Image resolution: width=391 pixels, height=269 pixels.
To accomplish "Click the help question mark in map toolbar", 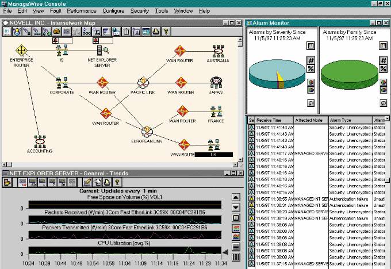I will [166, 32].
